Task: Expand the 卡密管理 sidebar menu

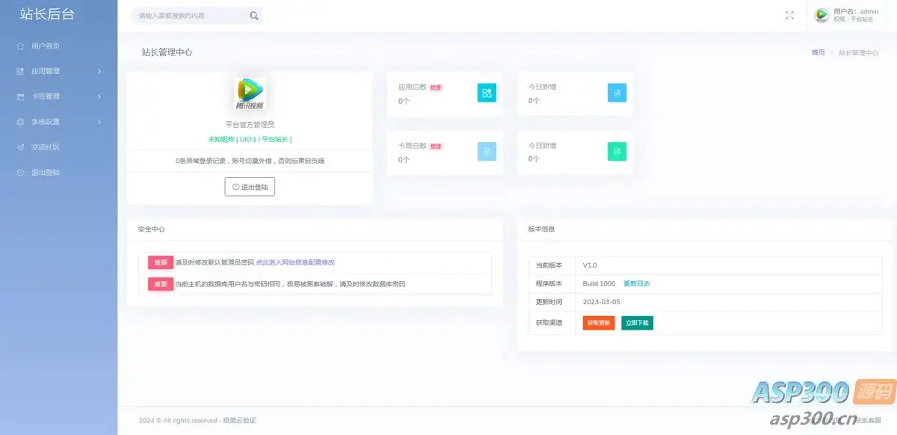Action: click(59, 96)
